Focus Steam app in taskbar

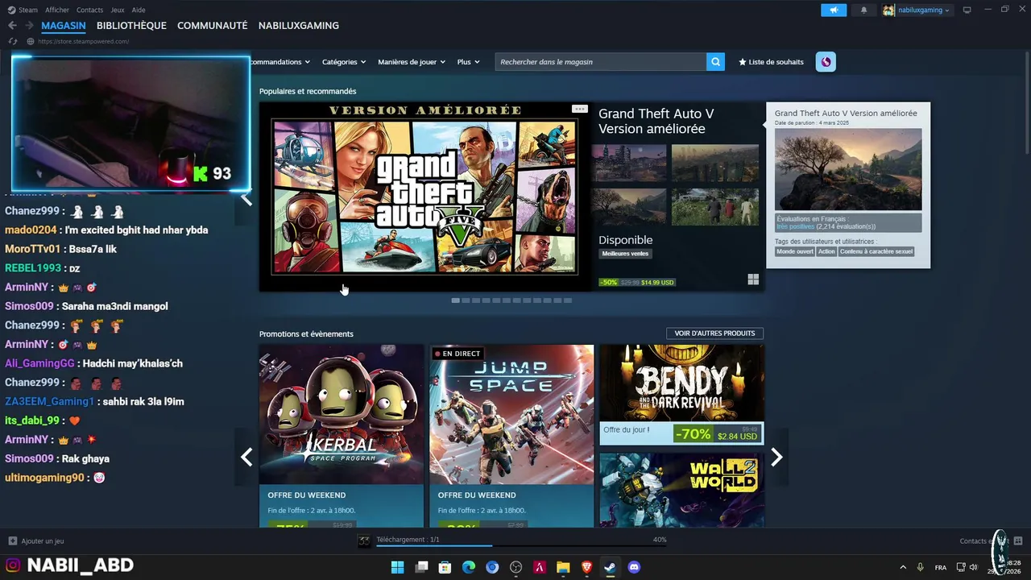610,567
